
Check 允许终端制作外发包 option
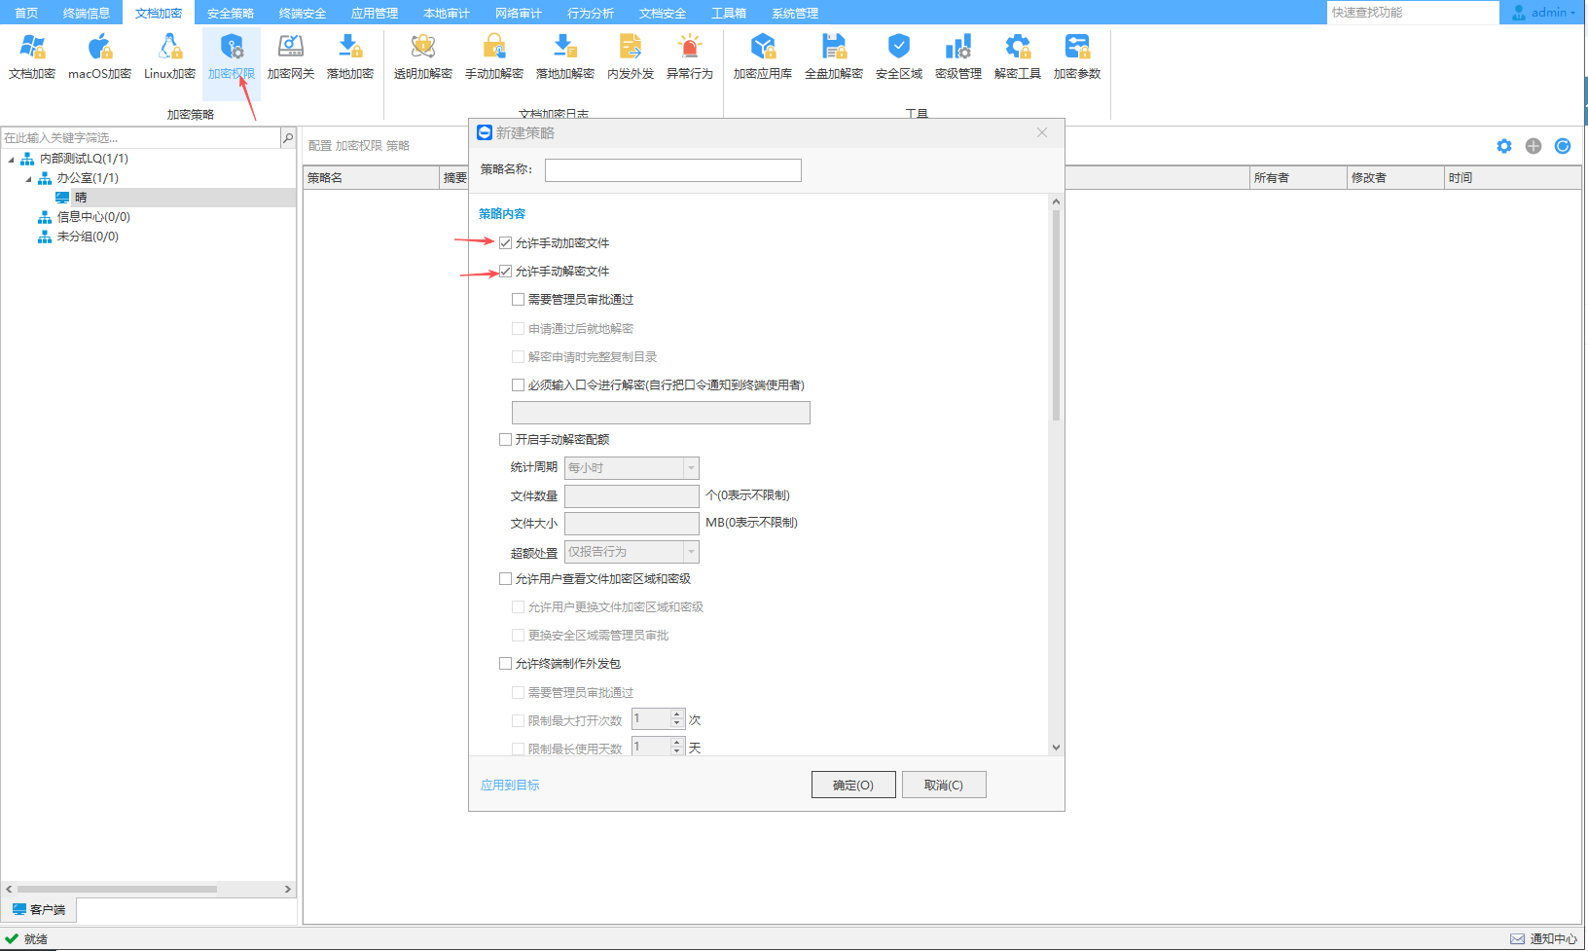pyautogui.click(x=506, y=664)
